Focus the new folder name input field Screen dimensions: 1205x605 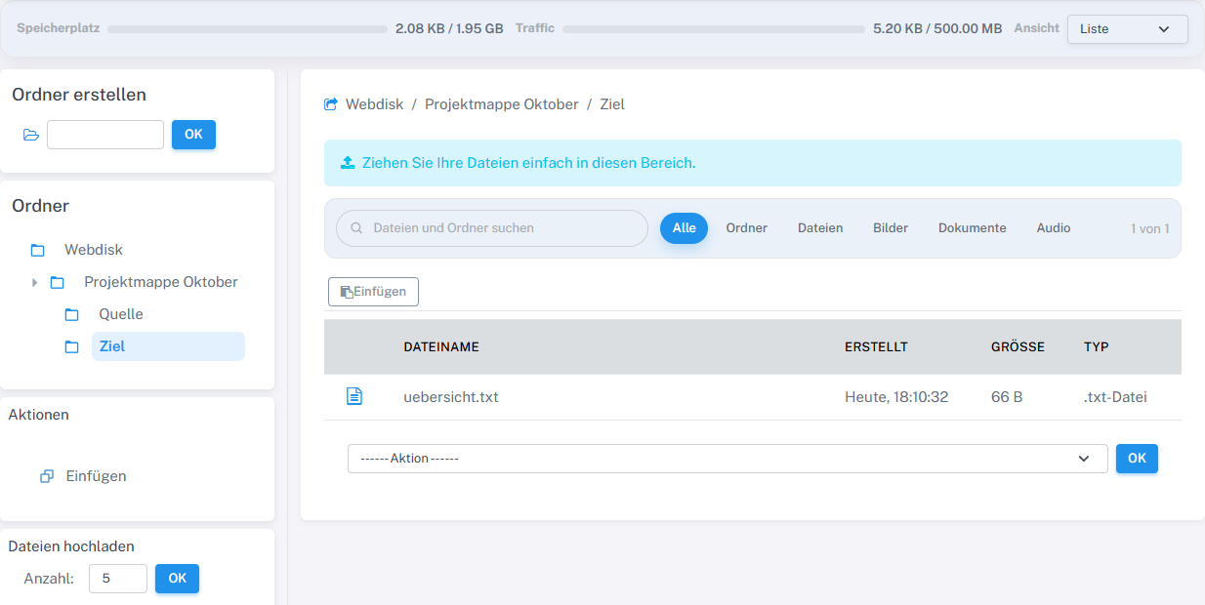[x=105, y=135]
